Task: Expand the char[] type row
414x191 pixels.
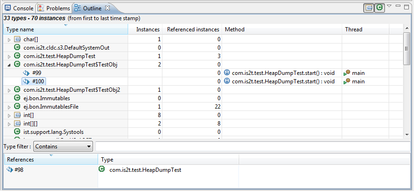Action: click(9, 39)
